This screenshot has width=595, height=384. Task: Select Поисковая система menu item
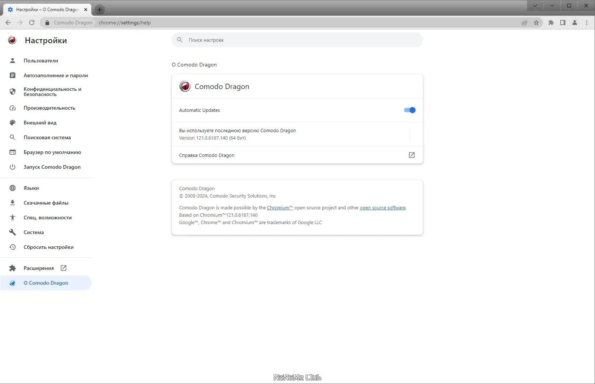tap(46, 137)
